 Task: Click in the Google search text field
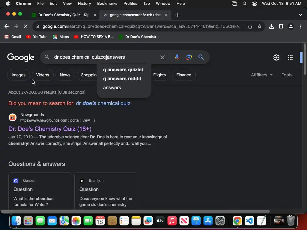(x=106, y=57)
